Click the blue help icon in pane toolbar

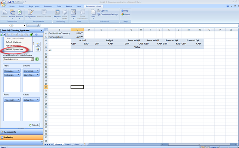[36, 35]
